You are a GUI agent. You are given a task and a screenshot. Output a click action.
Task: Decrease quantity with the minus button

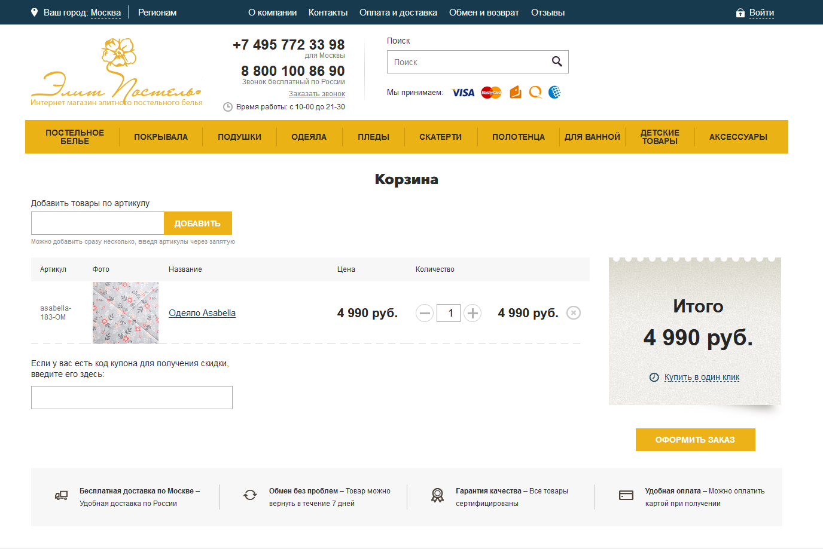click(425, 312)
